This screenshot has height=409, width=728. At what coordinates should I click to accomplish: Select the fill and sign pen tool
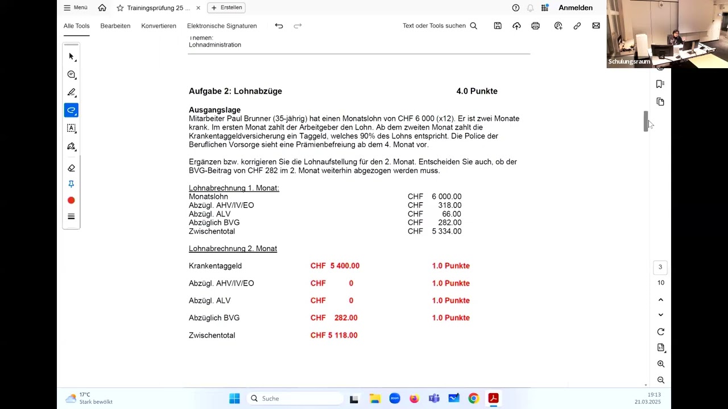point(71,147)
